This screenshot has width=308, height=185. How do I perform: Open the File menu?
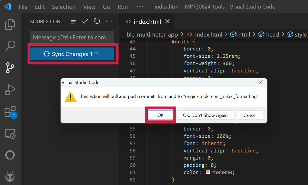point(23,7)
